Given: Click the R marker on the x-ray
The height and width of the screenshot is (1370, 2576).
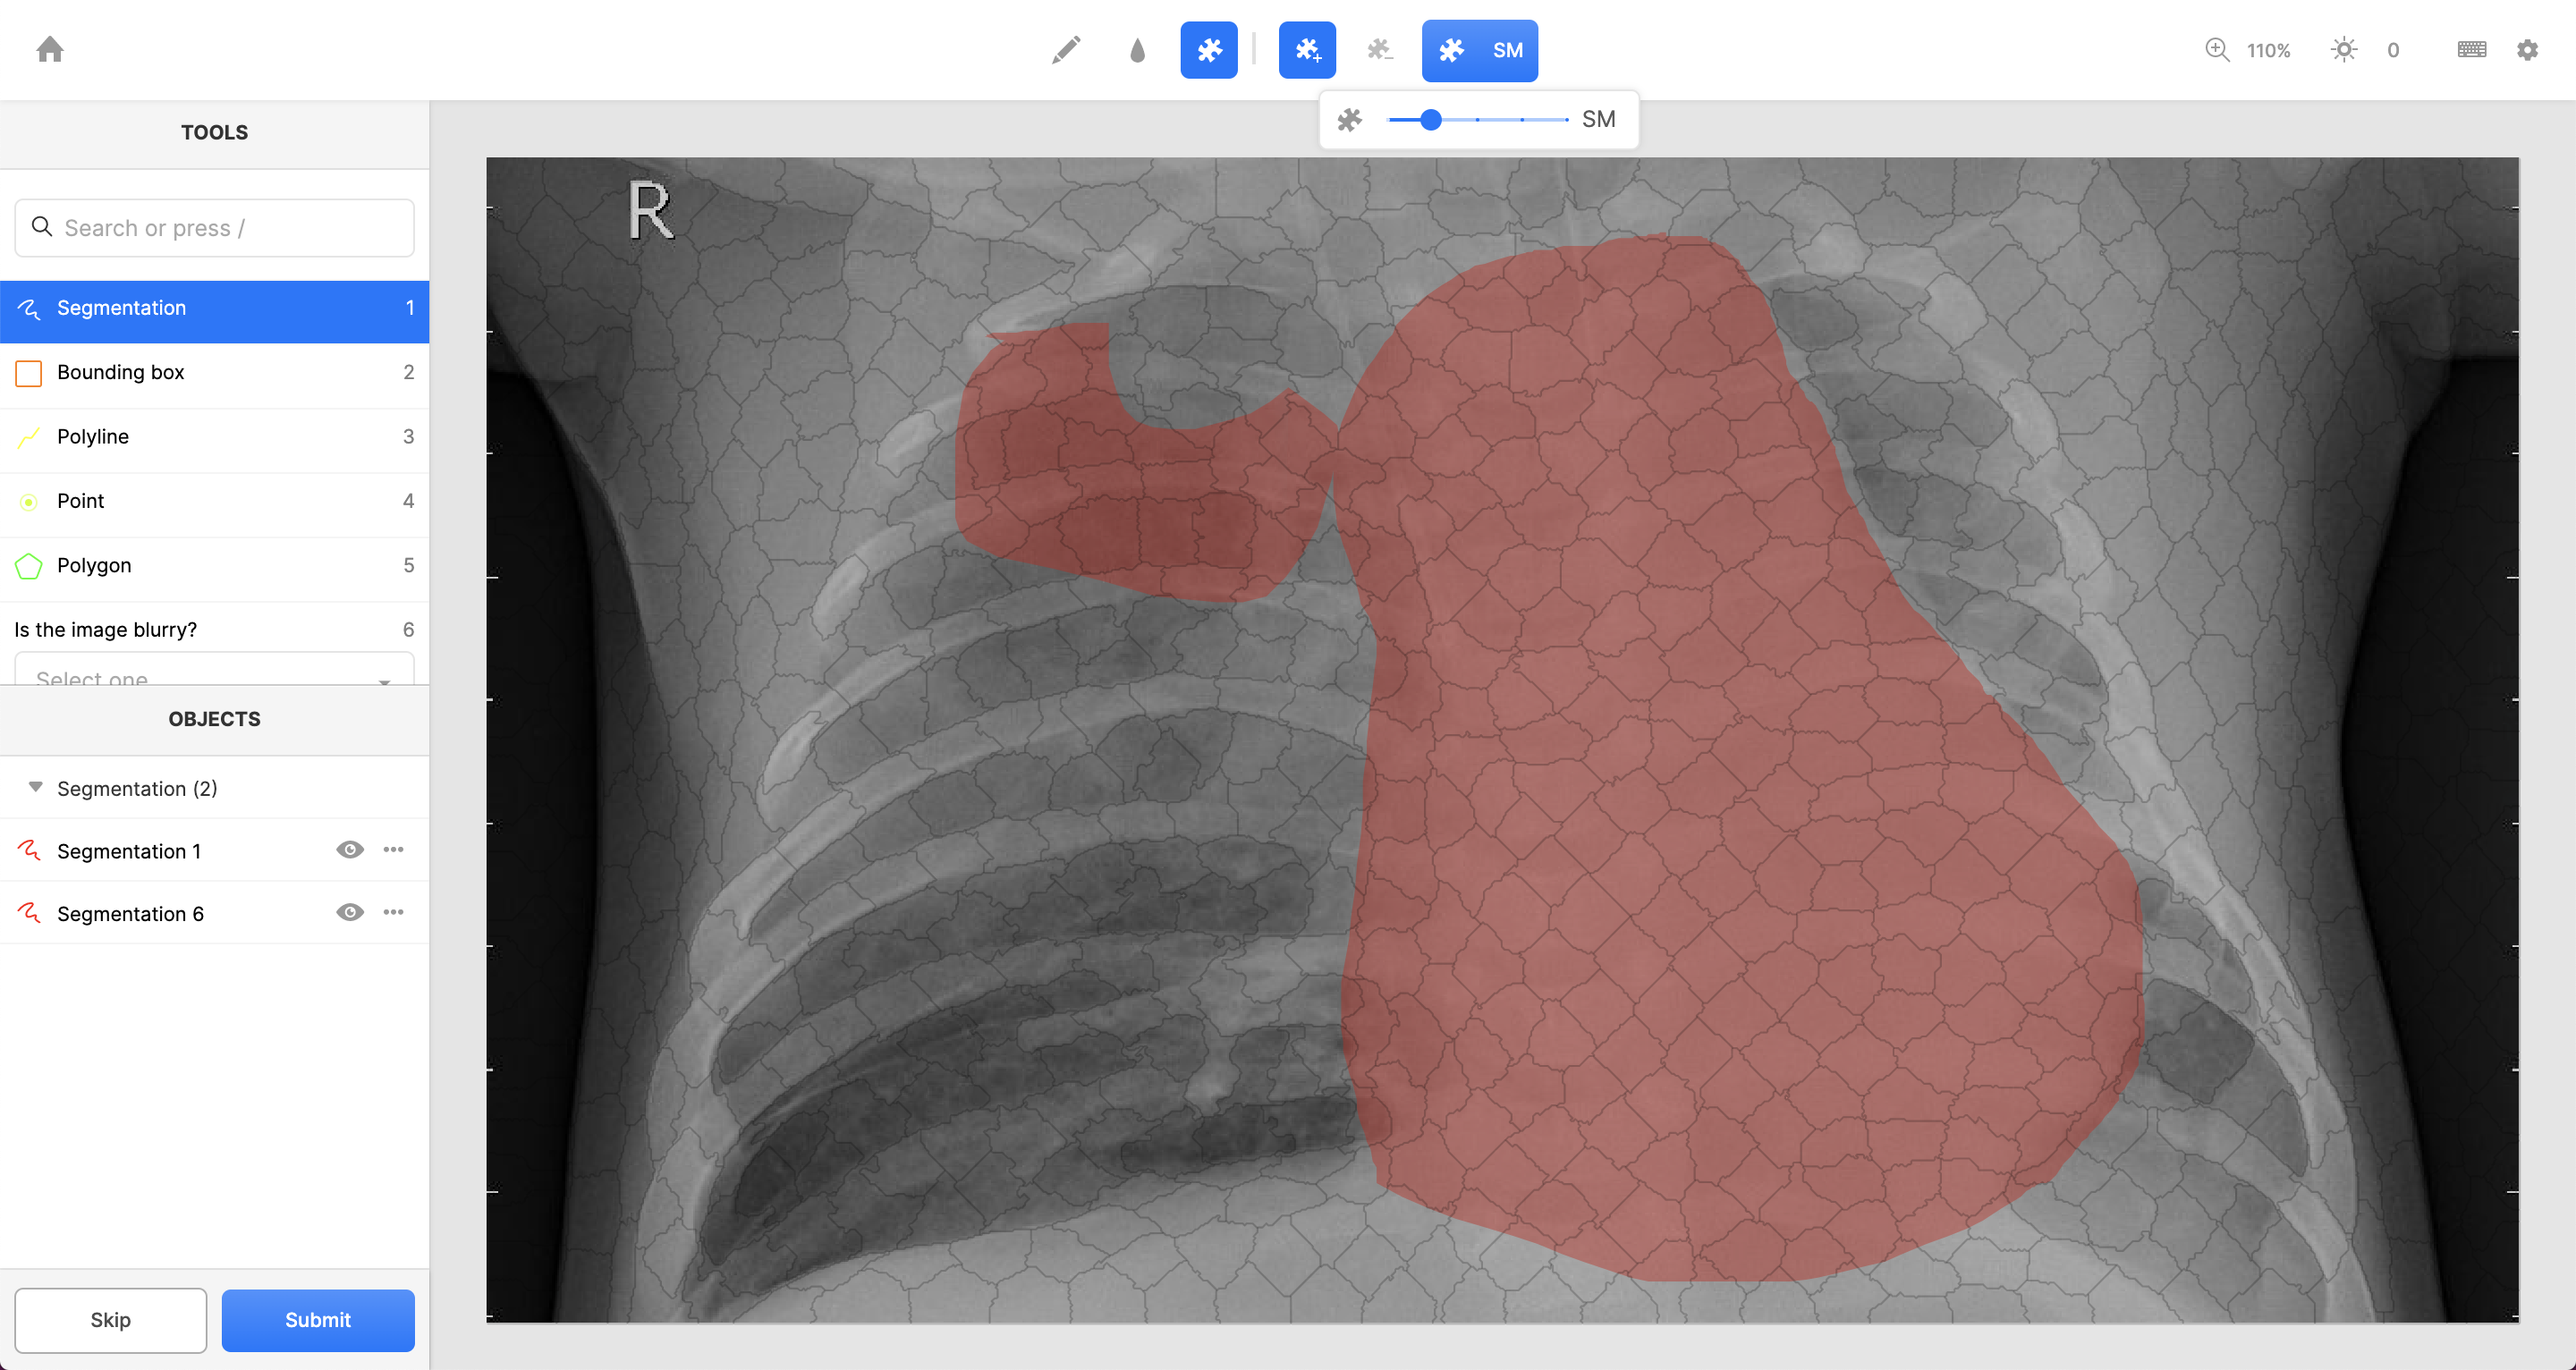Looking at the screenshot, I should (x=651, y=211).
